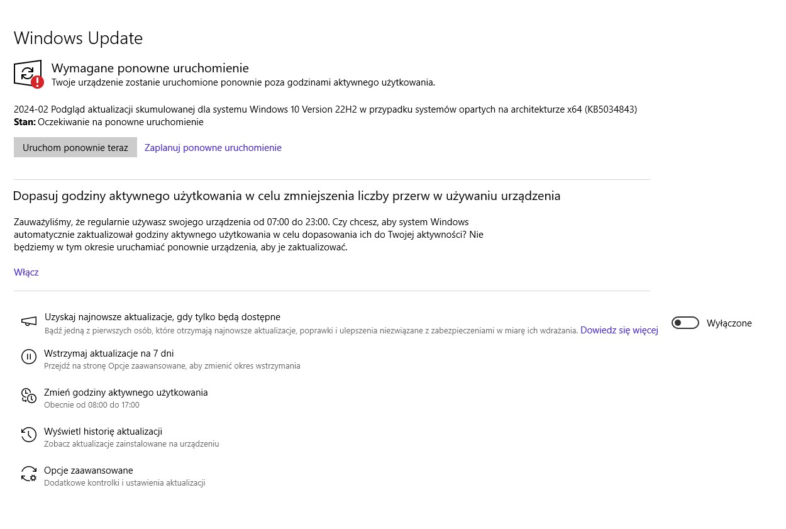Screen dimensions: 786x529
Task: Open Zmień godziny aktywnego użytkowania
Action: pos(126,393)
